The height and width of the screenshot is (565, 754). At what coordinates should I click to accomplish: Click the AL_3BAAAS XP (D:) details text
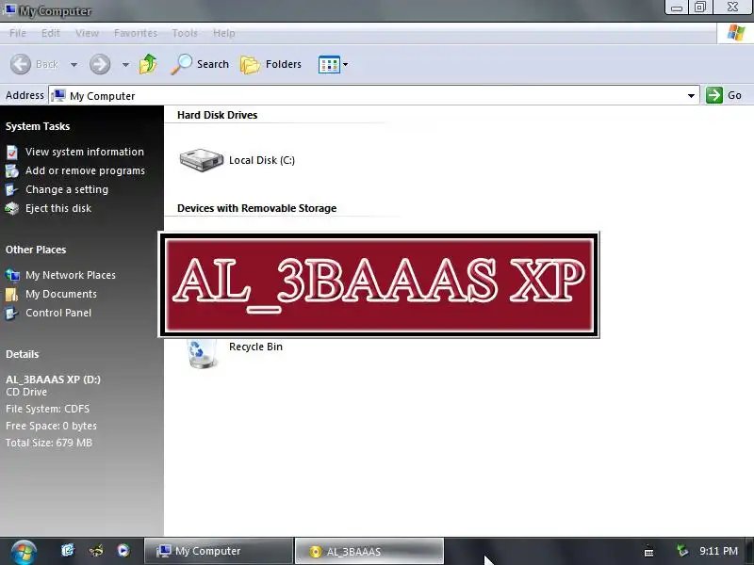pos(53,379)
